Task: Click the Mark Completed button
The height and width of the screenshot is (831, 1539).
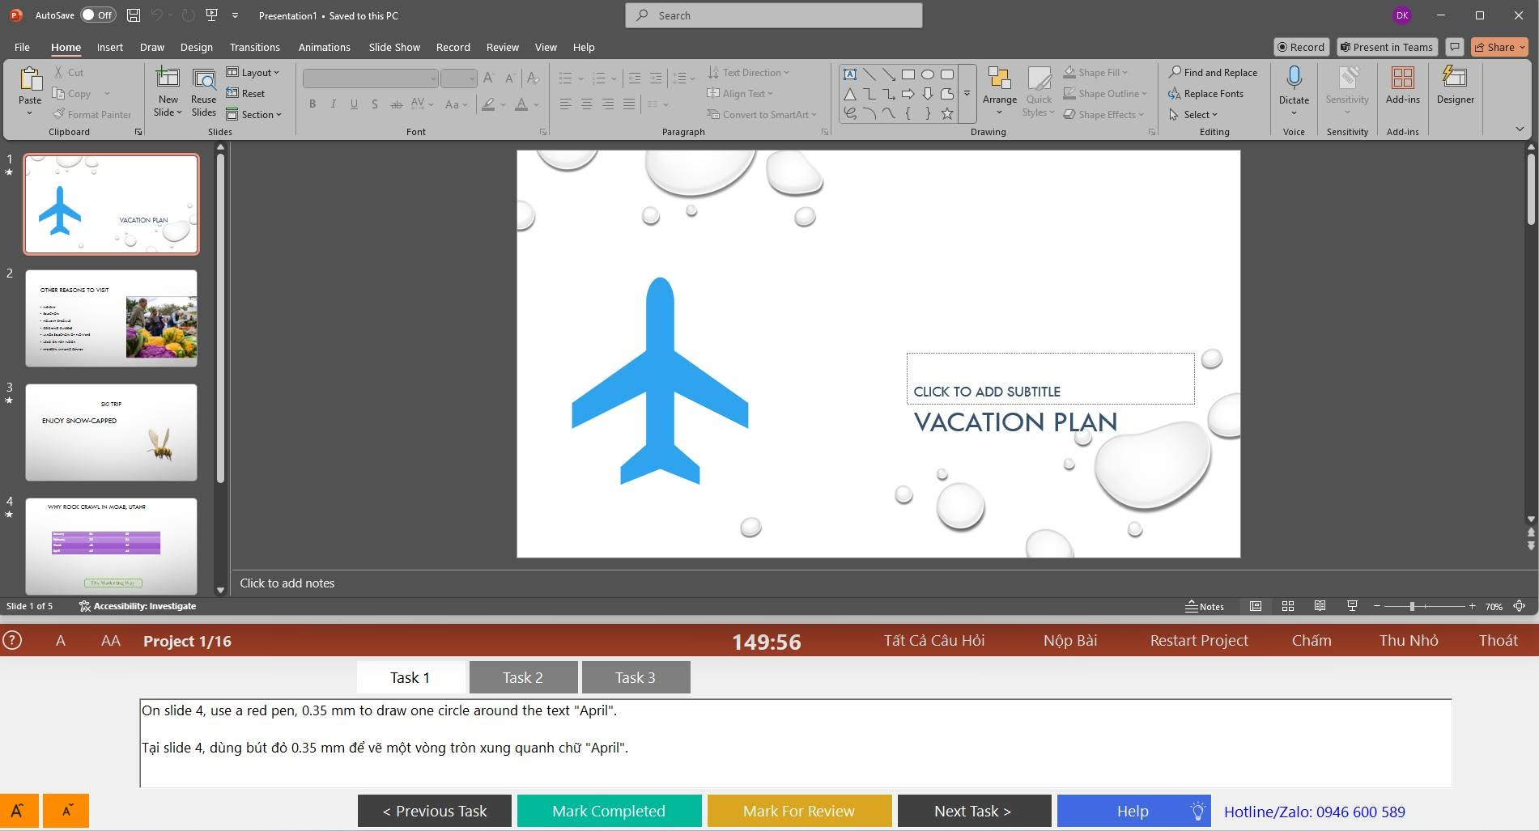Action: [x=609, y=811]
